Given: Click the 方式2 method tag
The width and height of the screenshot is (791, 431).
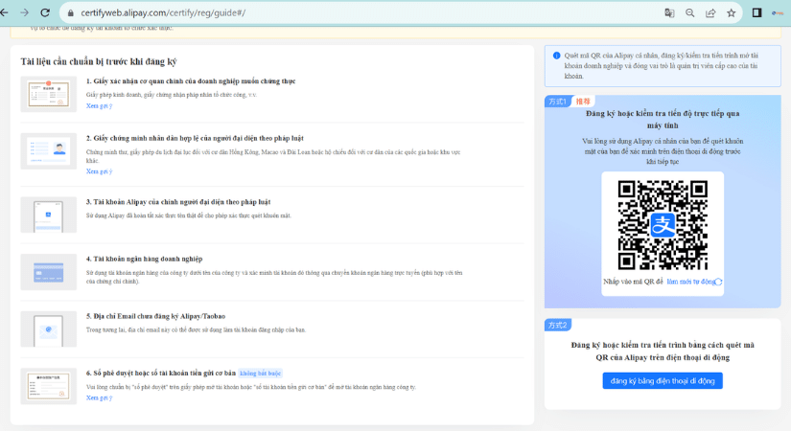Looking at the screenshot, I should coord(557,325).
